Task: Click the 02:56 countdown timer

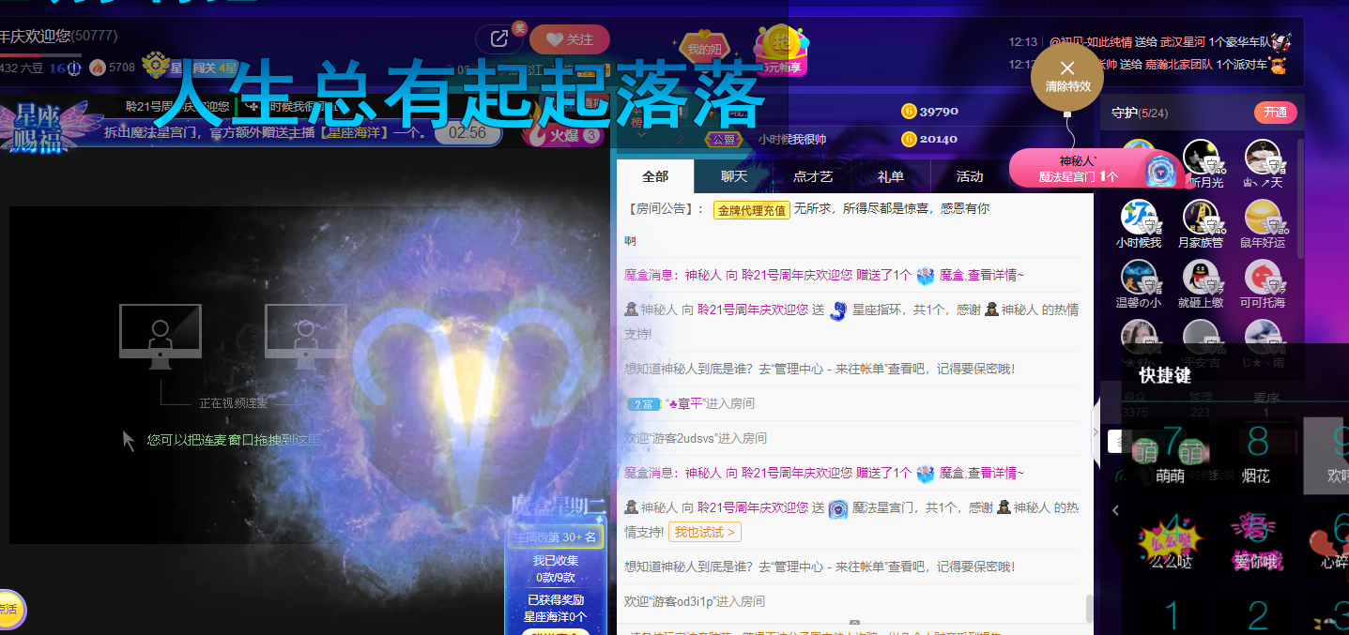Action: pos(468,133)
